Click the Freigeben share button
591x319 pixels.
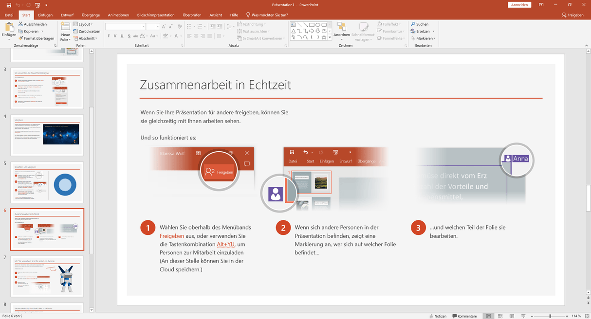click(x=572, y=15)
